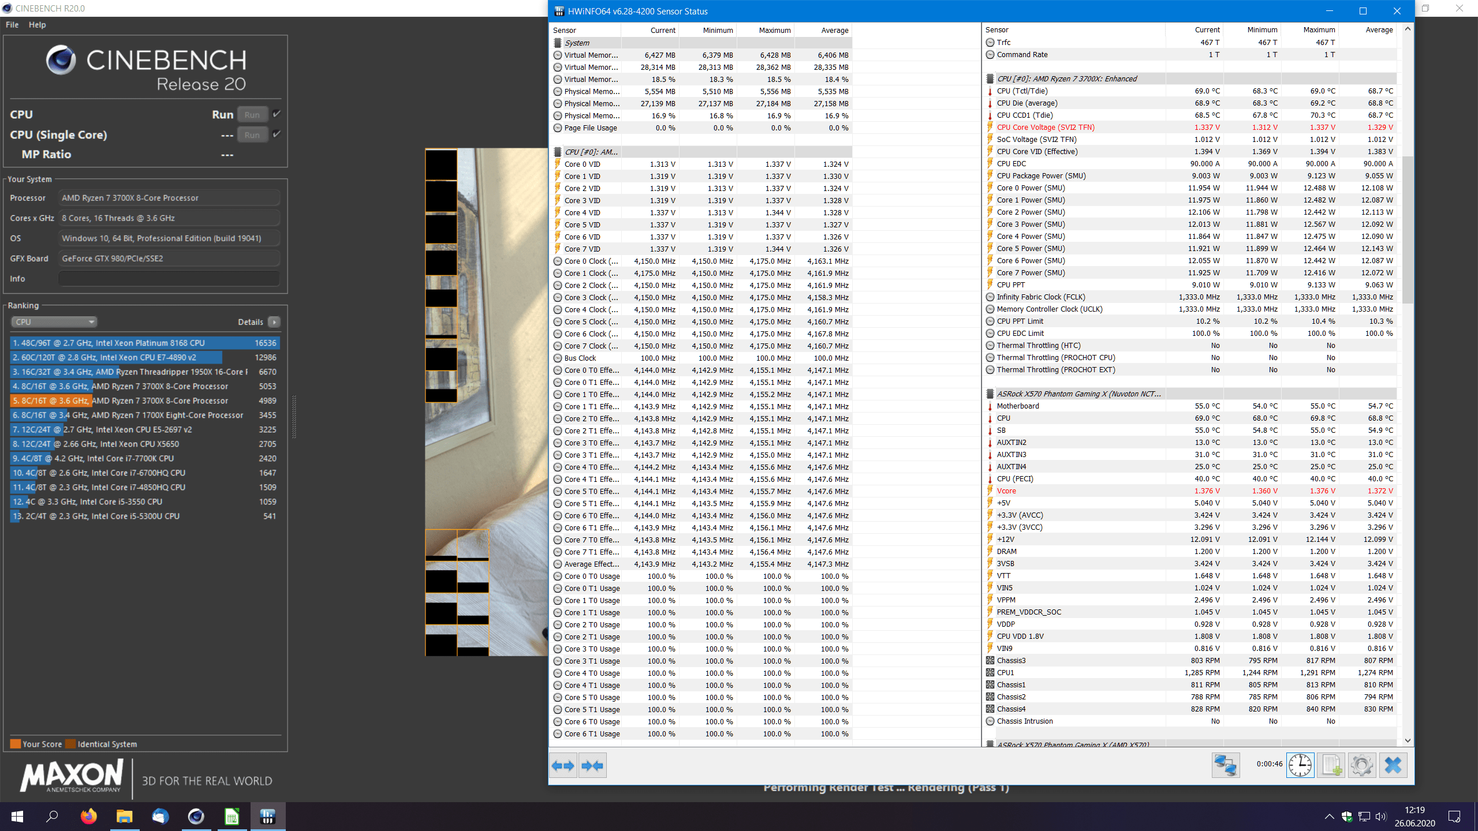Show hidden tray icons chevron
1478x831 pixels.
1330,817
